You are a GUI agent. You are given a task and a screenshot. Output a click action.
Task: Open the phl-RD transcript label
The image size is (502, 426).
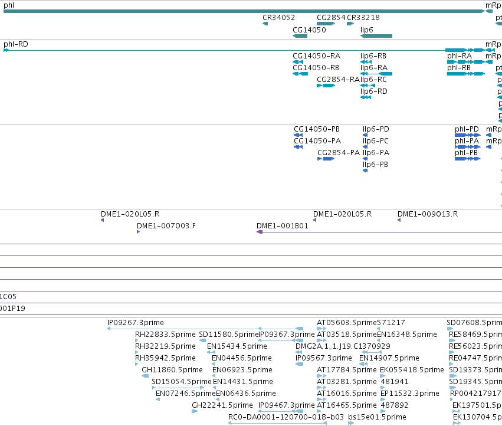point(16,44)
